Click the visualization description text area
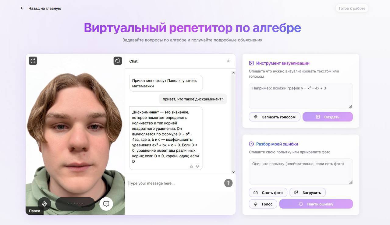 pos(301,96)
